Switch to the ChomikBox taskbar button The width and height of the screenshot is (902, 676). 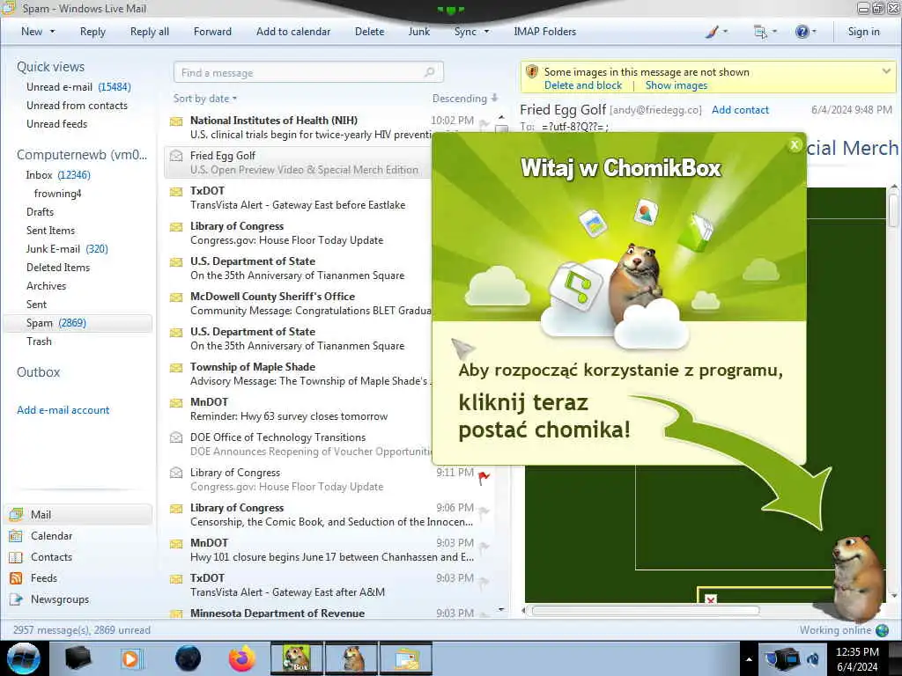click(x=296, y=658)
